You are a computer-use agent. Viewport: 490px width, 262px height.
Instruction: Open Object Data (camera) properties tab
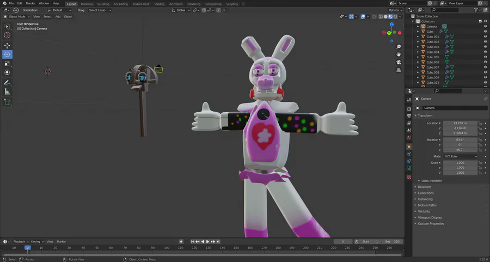(x=409, y=168)
